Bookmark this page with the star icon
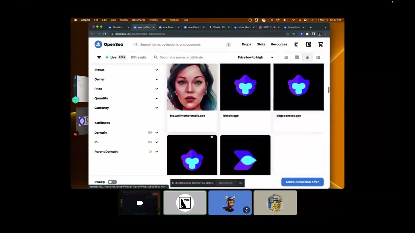The height and width of the screenshot is (233, 415). pyautogui.click(x=294, y=34)
